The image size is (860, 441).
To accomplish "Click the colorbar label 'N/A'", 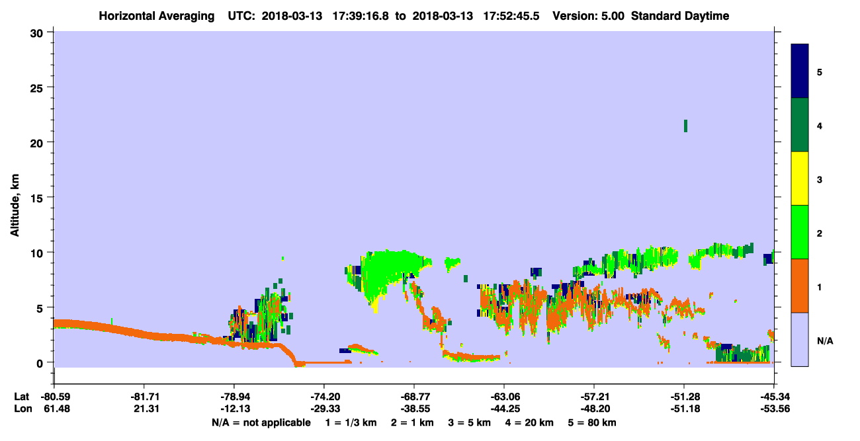I will click(x=824, y=341).
